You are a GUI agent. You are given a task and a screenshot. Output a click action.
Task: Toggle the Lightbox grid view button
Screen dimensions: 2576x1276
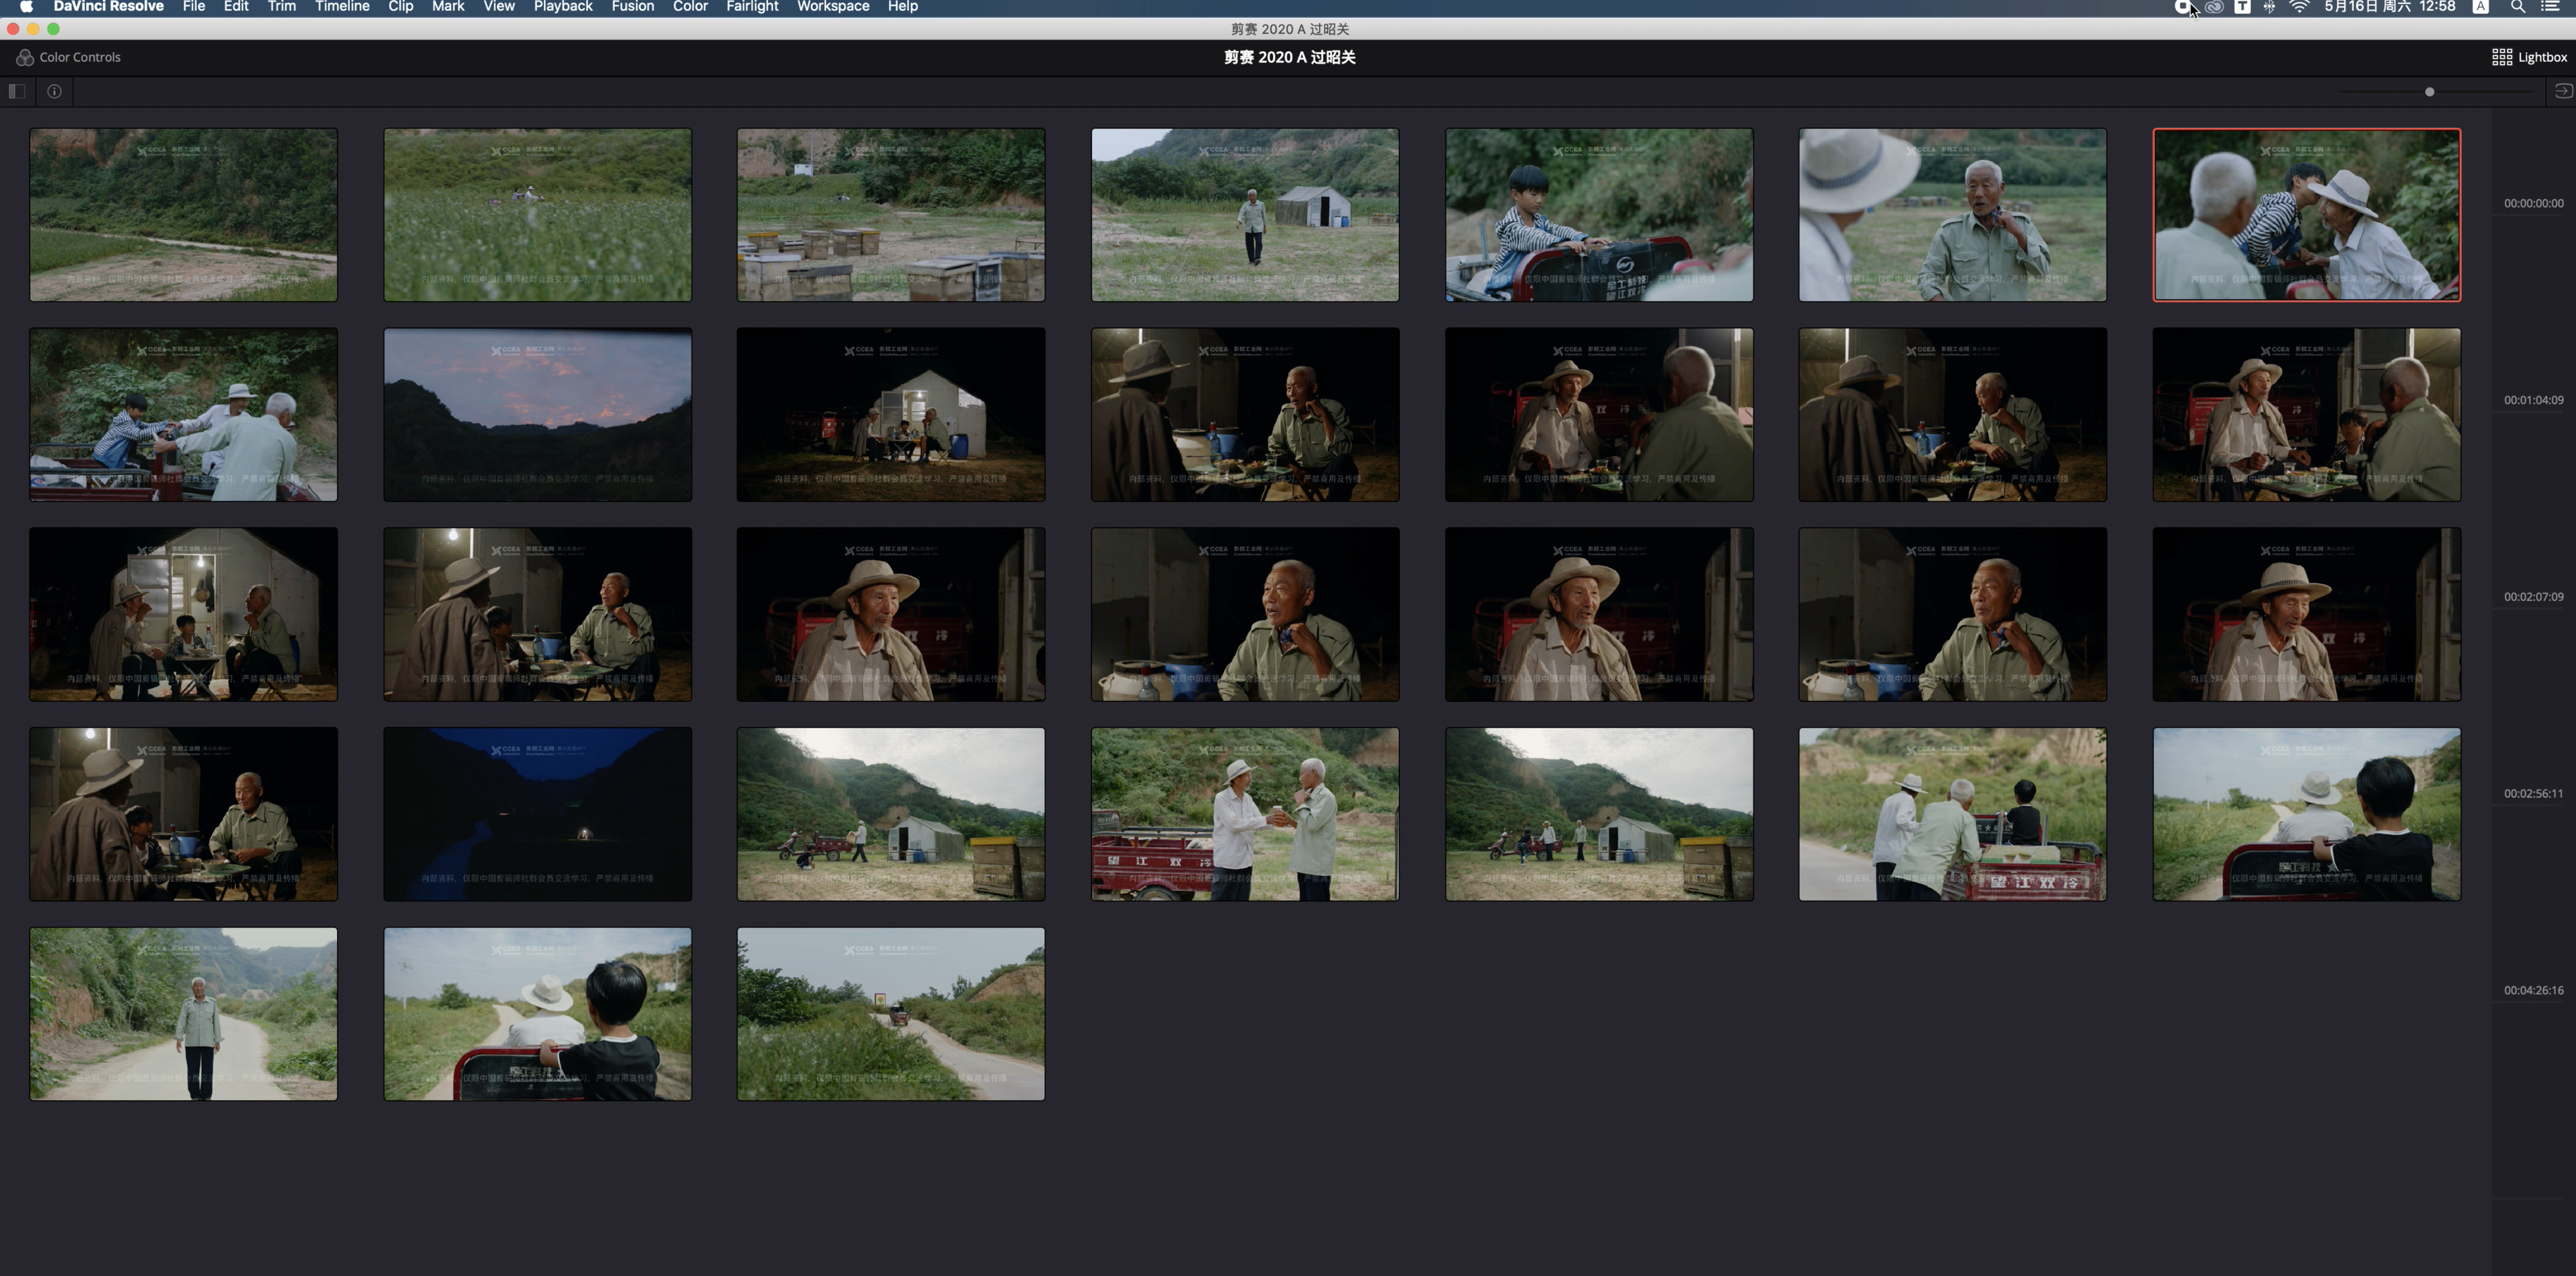click(2528, 57)
